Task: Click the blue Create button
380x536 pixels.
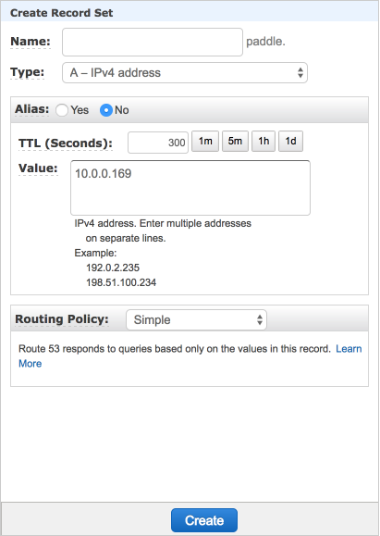Action: tap(204, 520)
